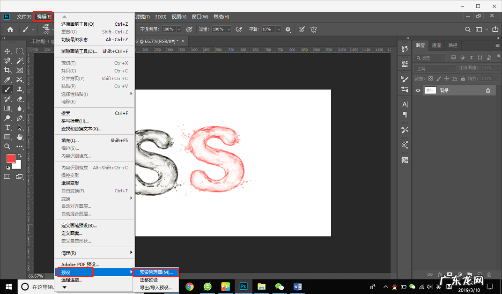Image resolution: width=502 pixels, height=294 pixels.
Task: Select the Horizontal Type tool
Action: [7, 127]
